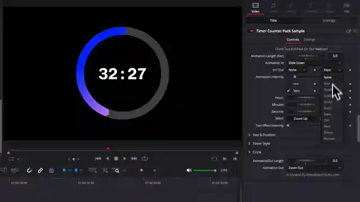The height and width of the screenshot is (202, 360).
Task: Play in reverse
Action: 107,158
